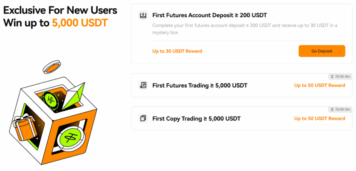356x171 pixels.
Task: Expand the First Futures Trading task card
Action: click(x=242, y=85)
